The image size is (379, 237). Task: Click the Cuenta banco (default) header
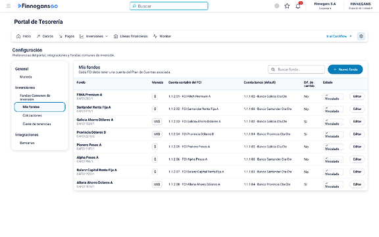[260, 82]
